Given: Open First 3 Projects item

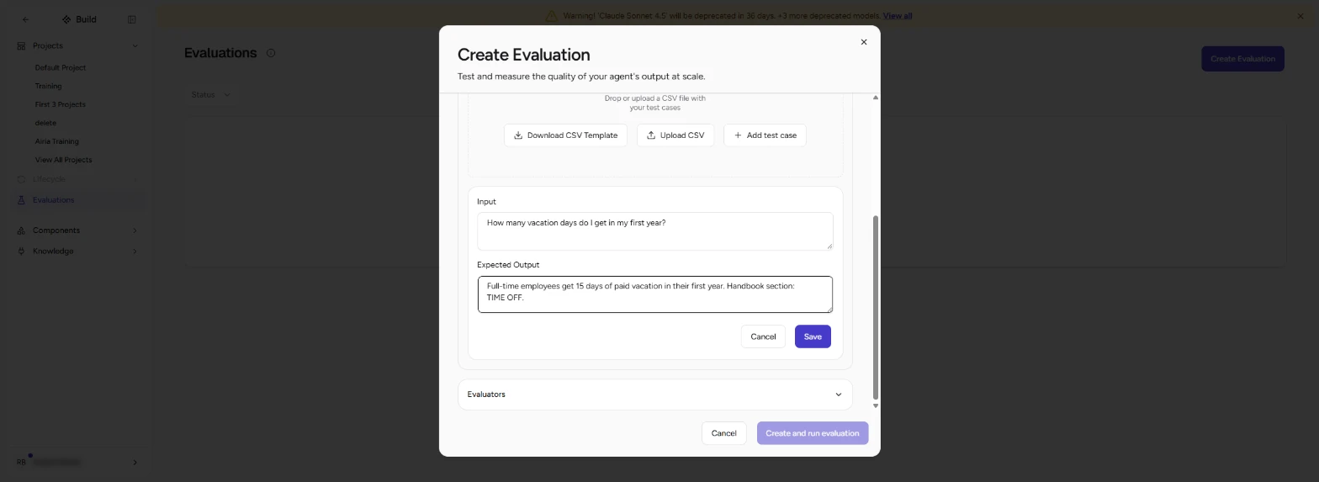Looking at the screenshot, I should pyautogui.click(x=60, y=104).
